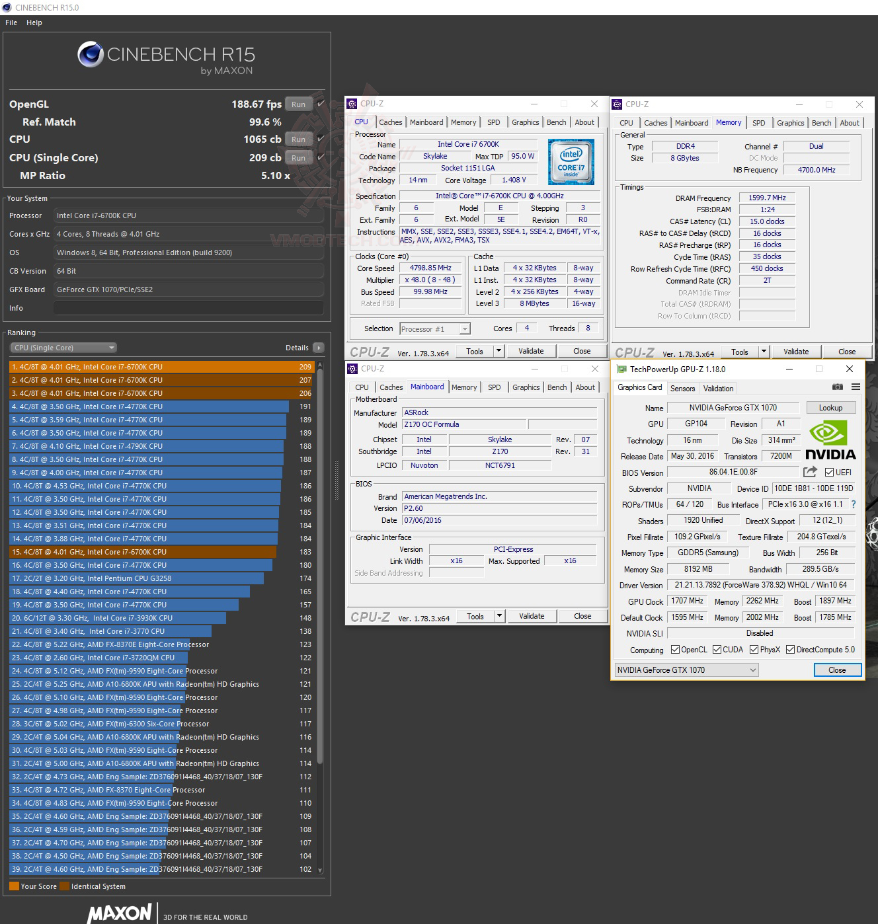
Task: Switch to the SPD tab in the CPU-Z memory timings window
Action: [759, 123]
